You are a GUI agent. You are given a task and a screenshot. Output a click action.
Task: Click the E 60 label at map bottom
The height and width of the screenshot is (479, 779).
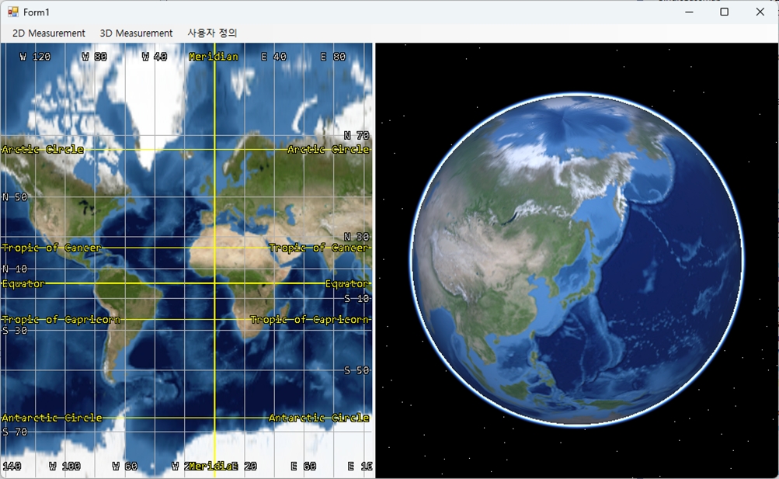(304, 466)
